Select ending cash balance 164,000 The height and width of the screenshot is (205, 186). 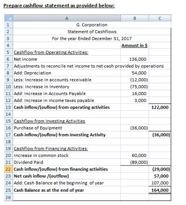[x=160, y=190]
